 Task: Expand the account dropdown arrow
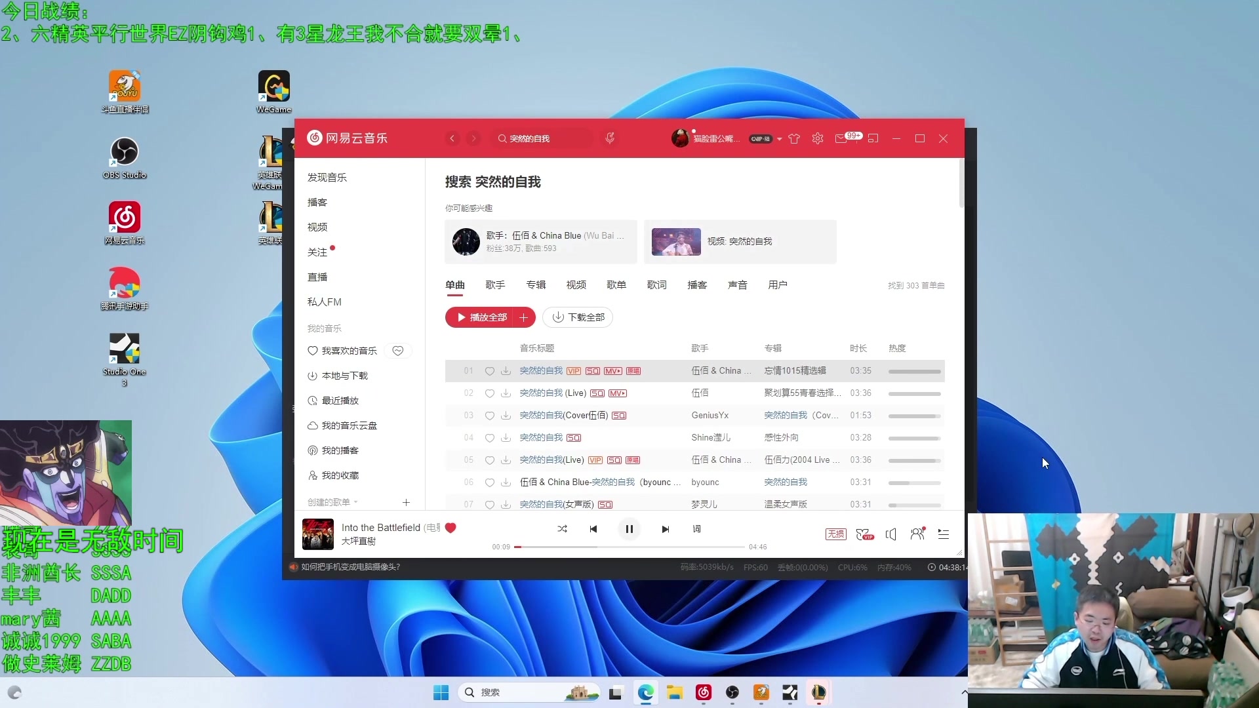pyautogui.click(x=779, y=139)
